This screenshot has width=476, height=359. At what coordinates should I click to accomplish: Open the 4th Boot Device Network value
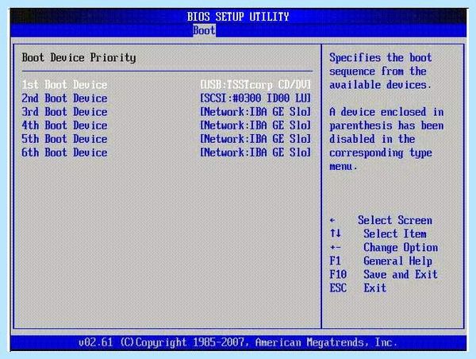[255, 125]
